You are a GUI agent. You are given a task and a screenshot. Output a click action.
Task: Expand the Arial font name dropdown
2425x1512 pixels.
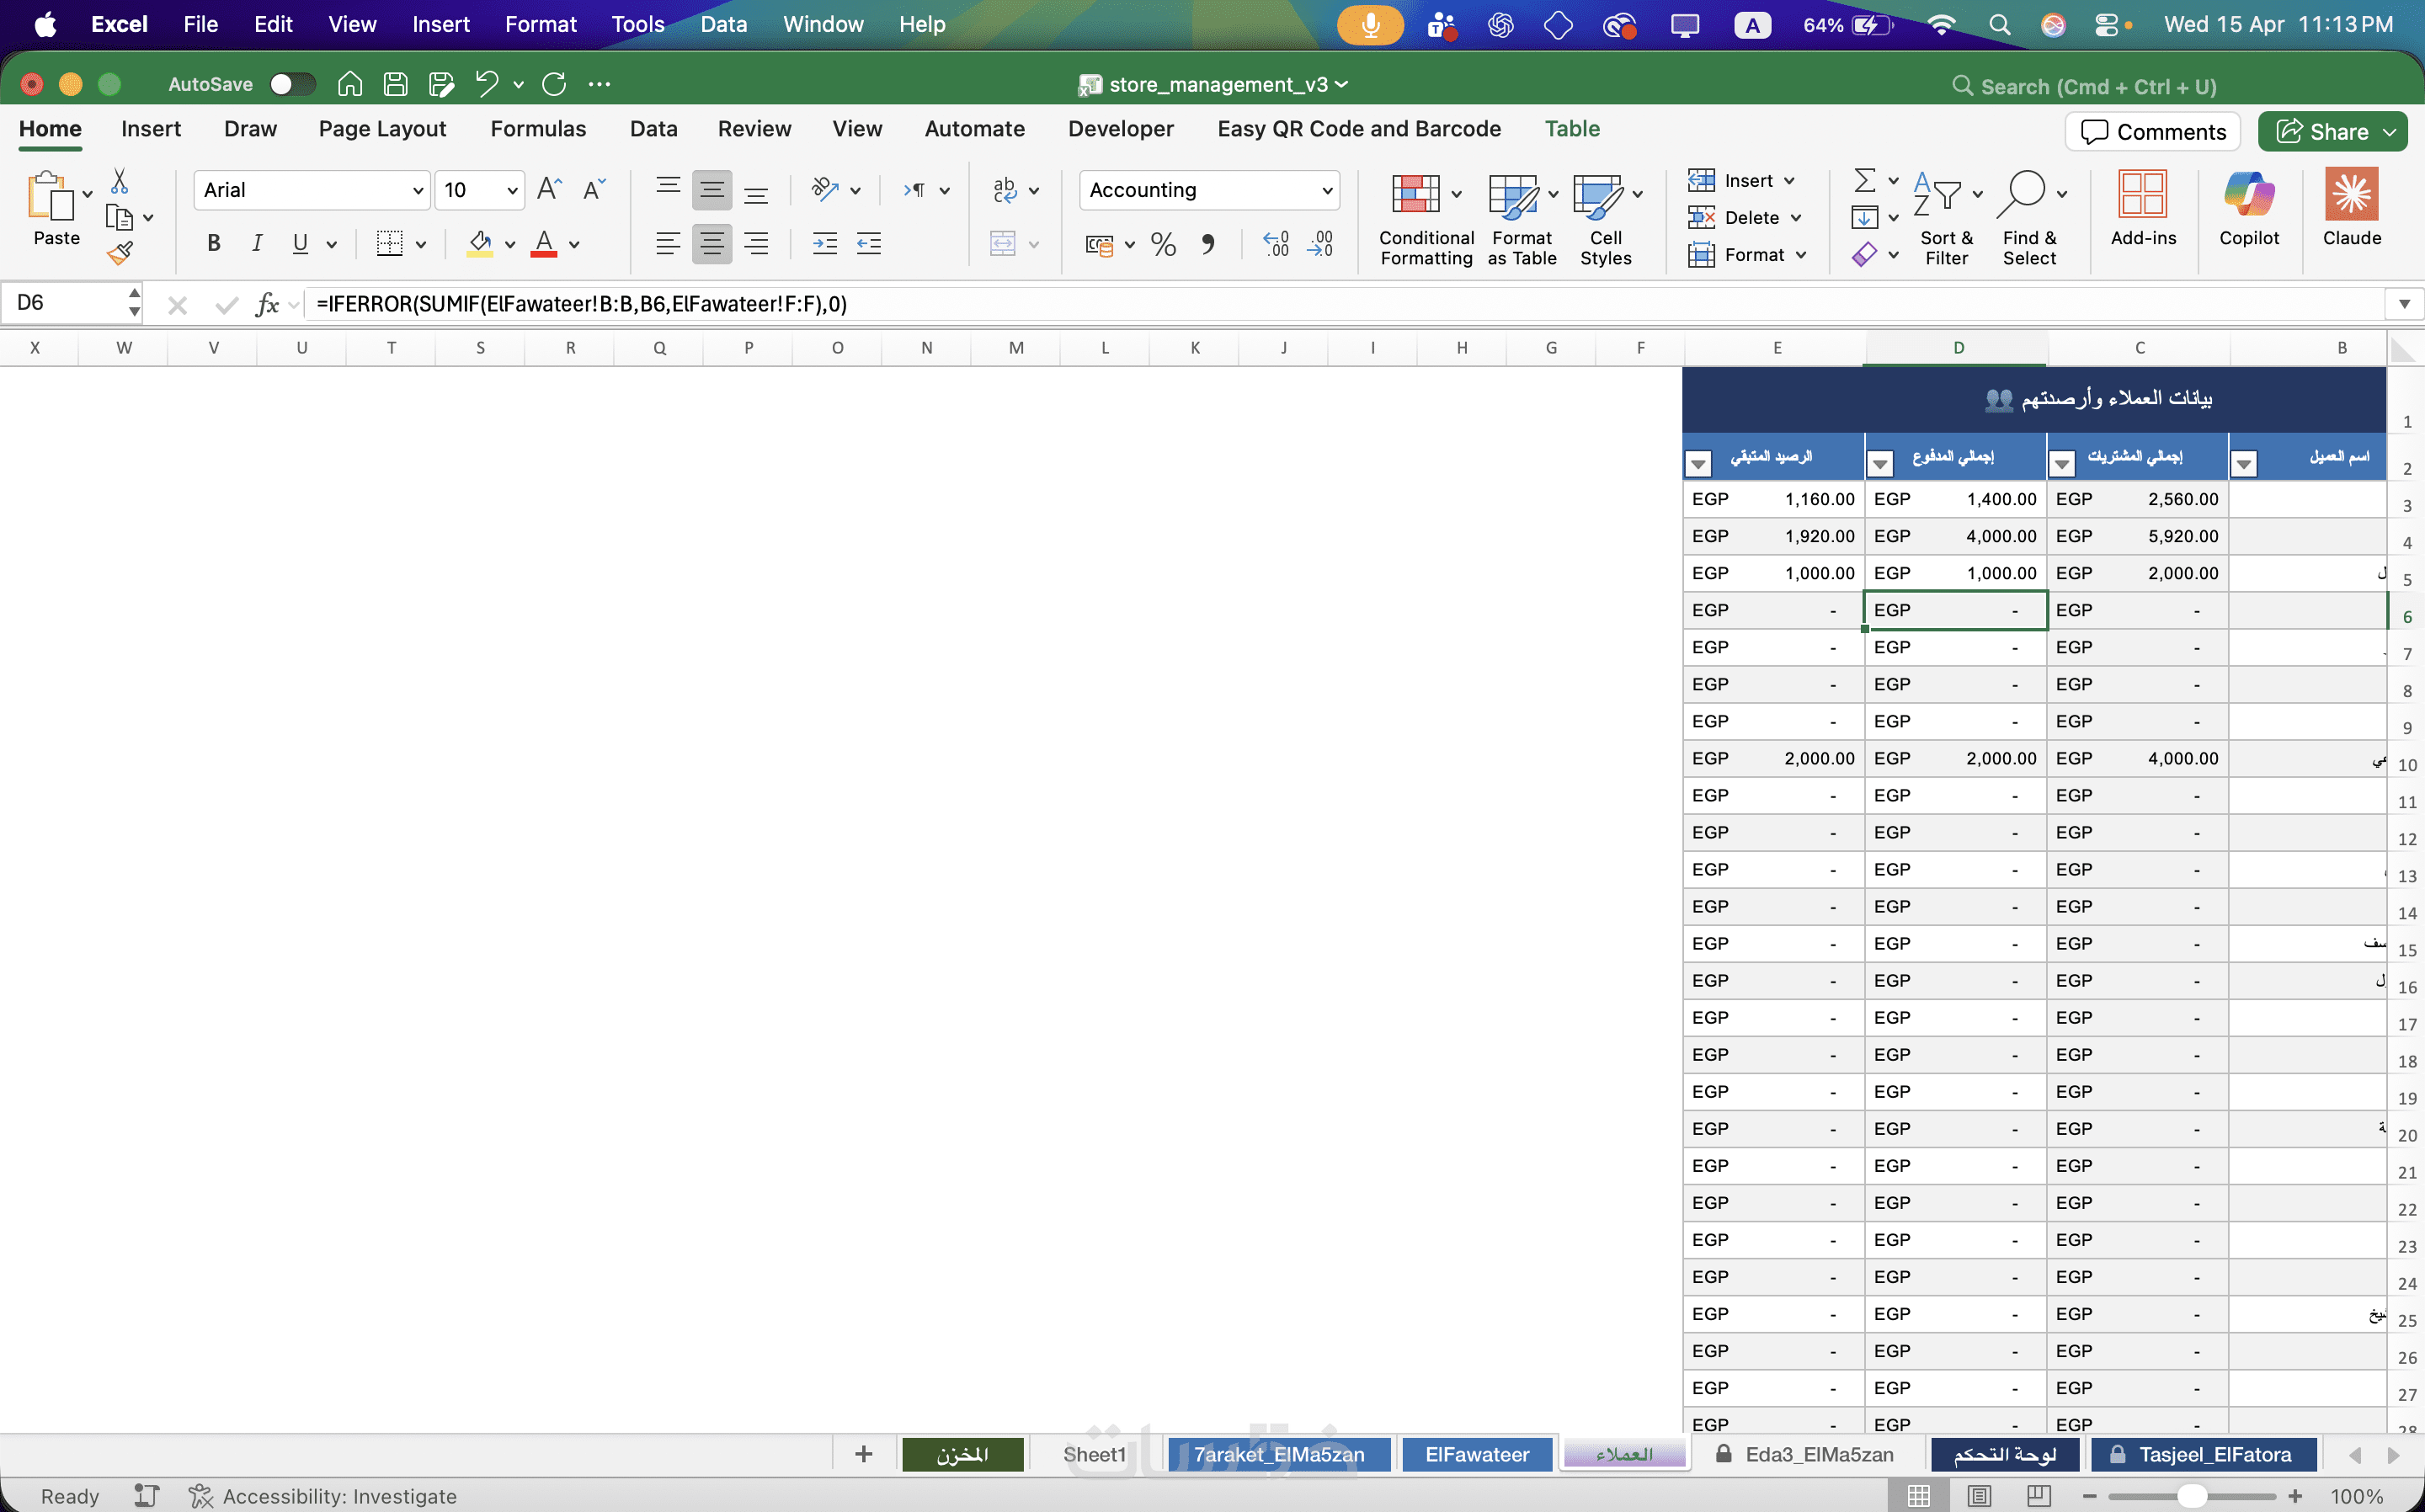click(418, 190)
